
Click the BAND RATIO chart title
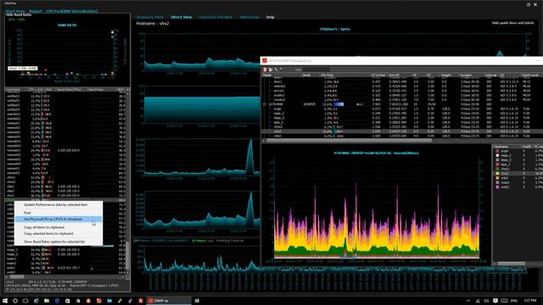pos(67,25)
